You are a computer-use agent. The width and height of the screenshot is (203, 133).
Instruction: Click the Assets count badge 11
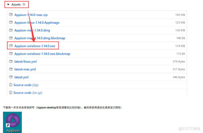click(24, 5)
